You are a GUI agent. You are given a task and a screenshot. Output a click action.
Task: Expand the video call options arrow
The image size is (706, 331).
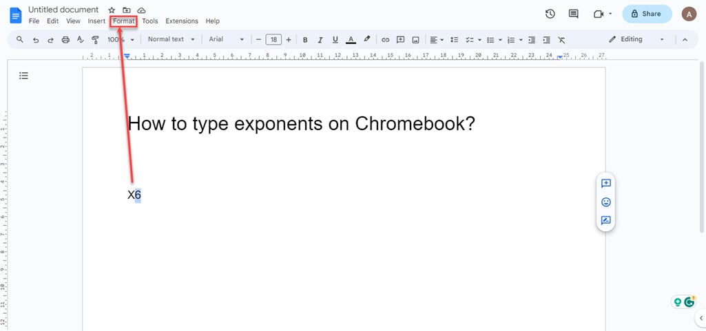(610, 14)
